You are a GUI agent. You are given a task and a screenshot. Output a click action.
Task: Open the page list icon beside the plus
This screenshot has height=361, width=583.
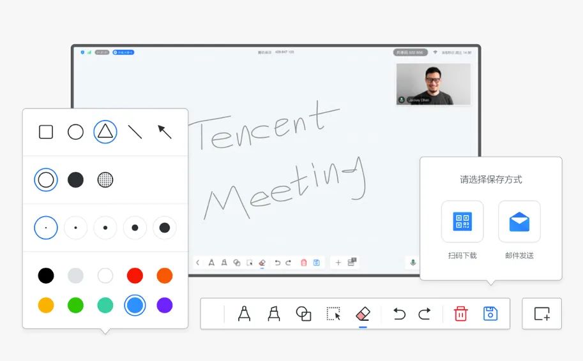(352, 262)
